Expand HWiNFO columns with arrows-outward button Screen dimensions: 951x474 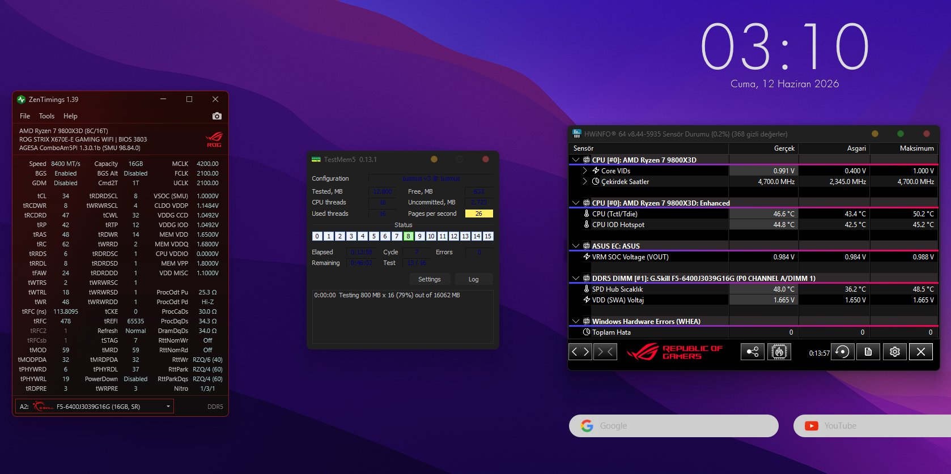click(580, 352)
